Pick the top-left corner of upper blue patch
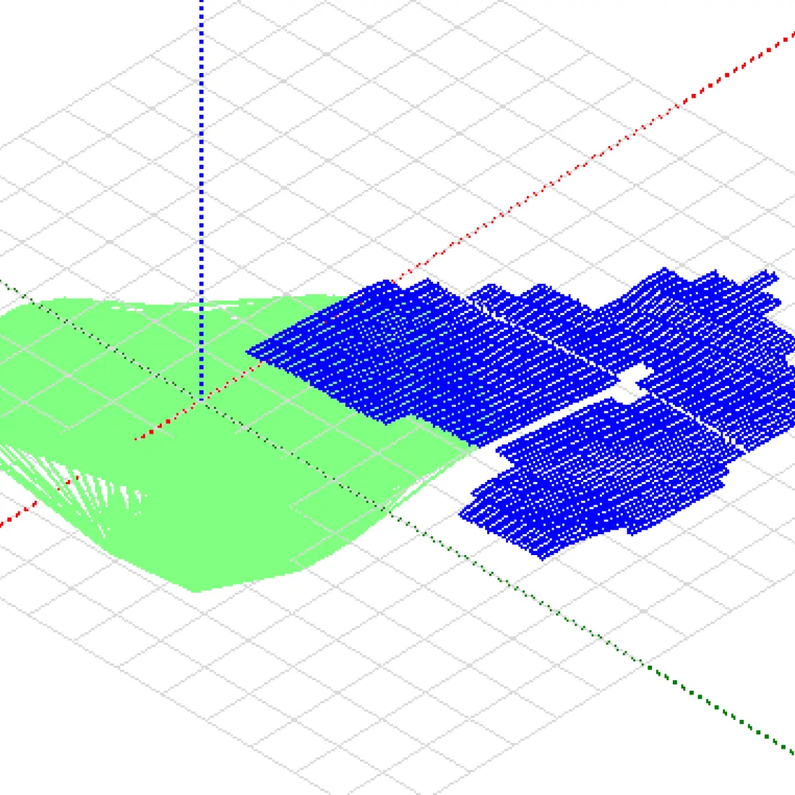795x795 pixels. (x=251, y=353)
